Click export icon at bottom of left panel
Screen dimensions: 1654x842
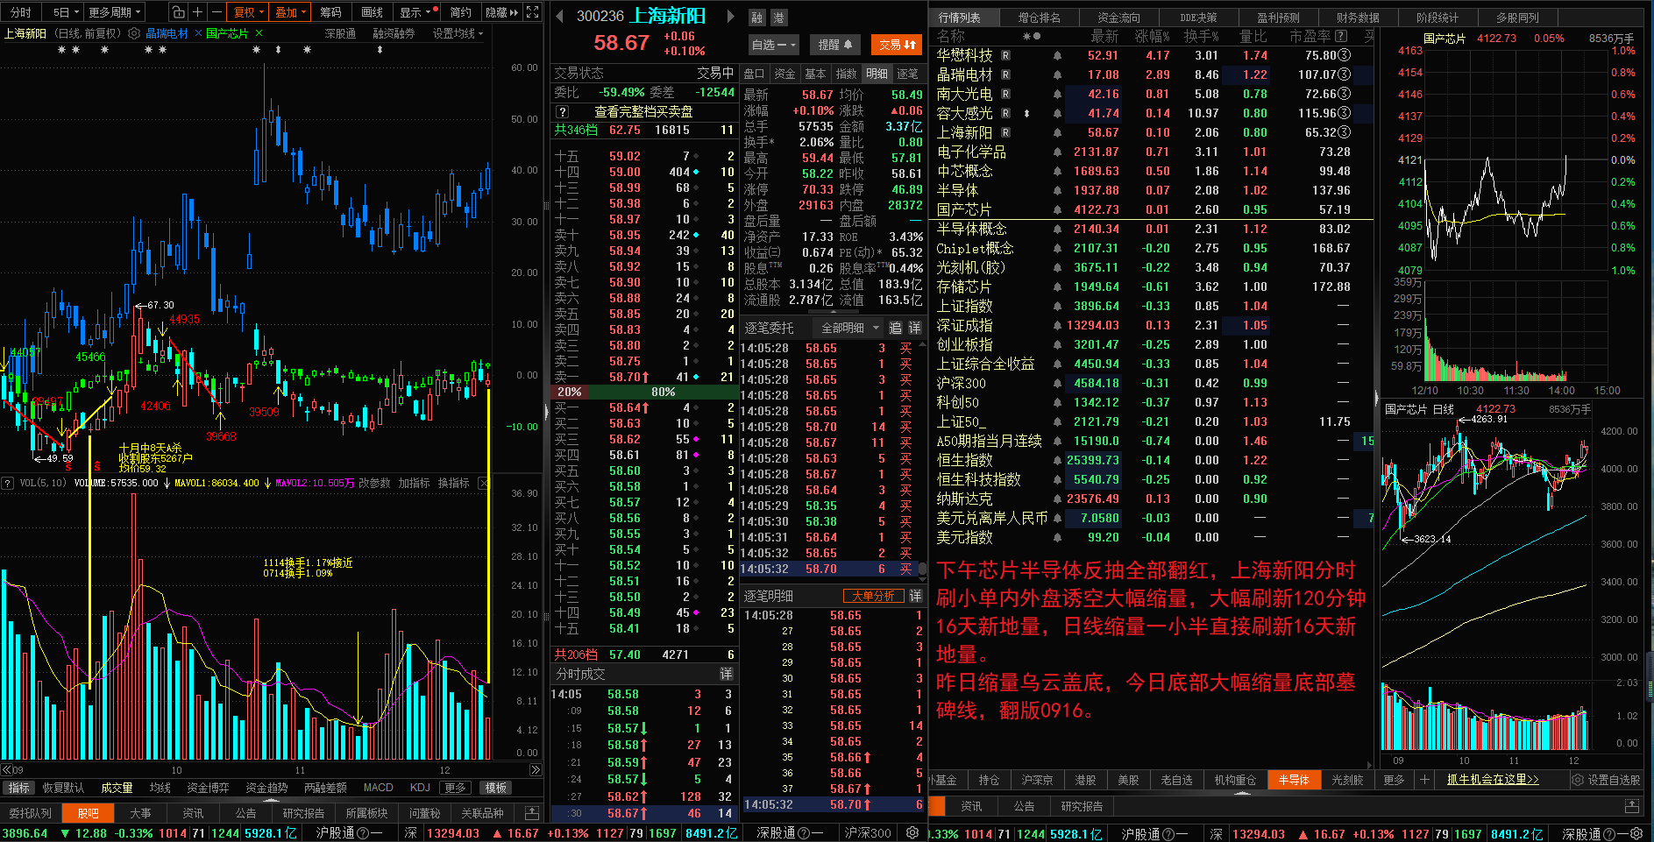(531, 812)
